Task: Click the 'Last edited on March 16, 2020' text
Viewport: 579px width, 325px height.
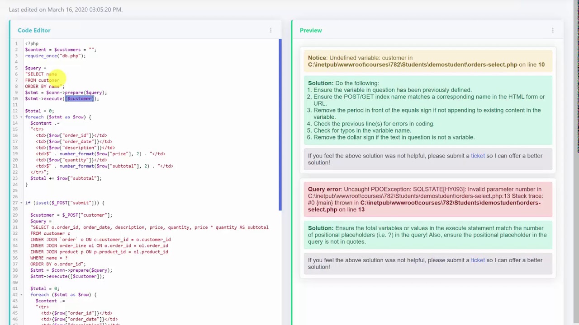Action: 66,9
